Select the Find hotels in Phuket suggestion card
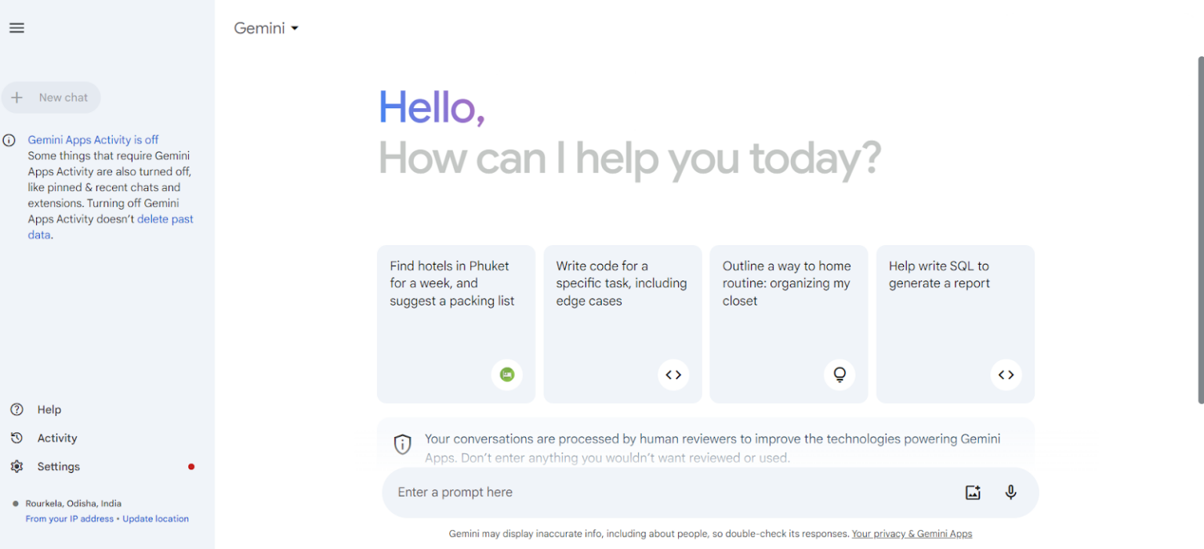 (456, 323)
